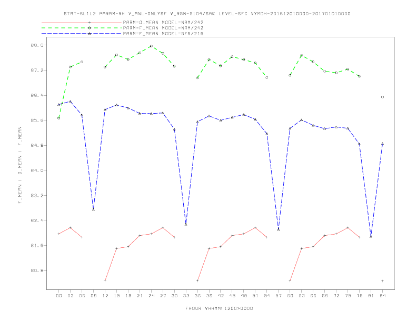Viewport: 417px width, 322px height.
Task: Click the green circle marker in legend
Action: 90,28
